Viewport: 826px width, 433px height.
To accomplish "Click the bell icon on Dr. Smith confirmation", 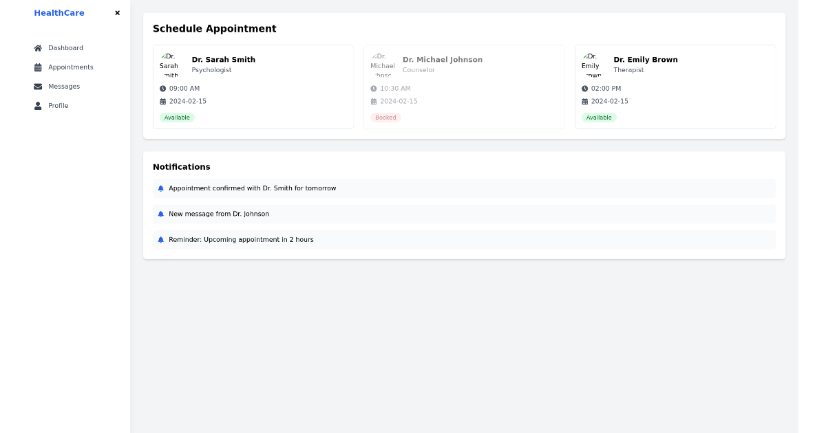I will coord(161,188).
